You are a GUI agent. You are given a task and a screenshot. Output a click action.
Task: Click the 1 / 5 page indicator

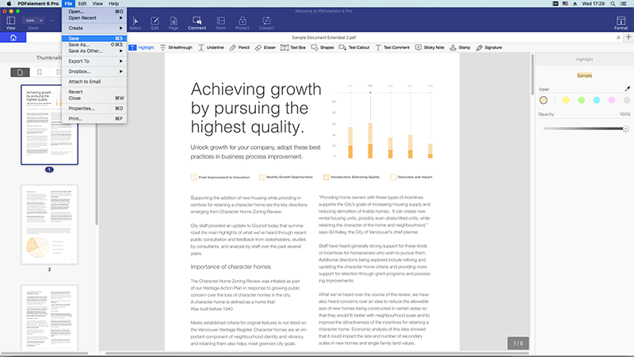coord(518,344)
